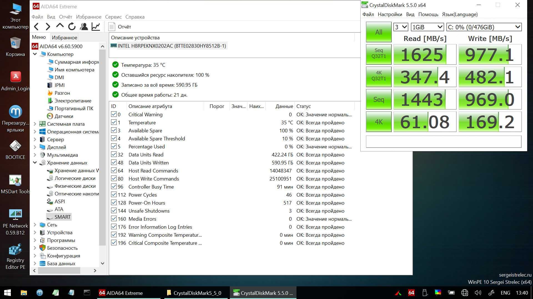The width and height of the screenshot is (533, 299).
Task: Open the user icon in AIDA64 toolbar
Action: (x=84, y=27)
